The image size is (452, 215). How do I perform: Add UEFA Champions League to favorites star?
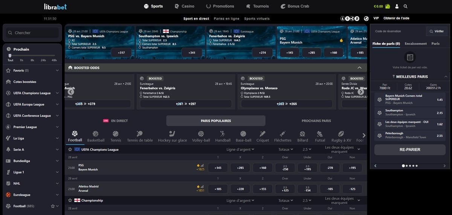70,149
